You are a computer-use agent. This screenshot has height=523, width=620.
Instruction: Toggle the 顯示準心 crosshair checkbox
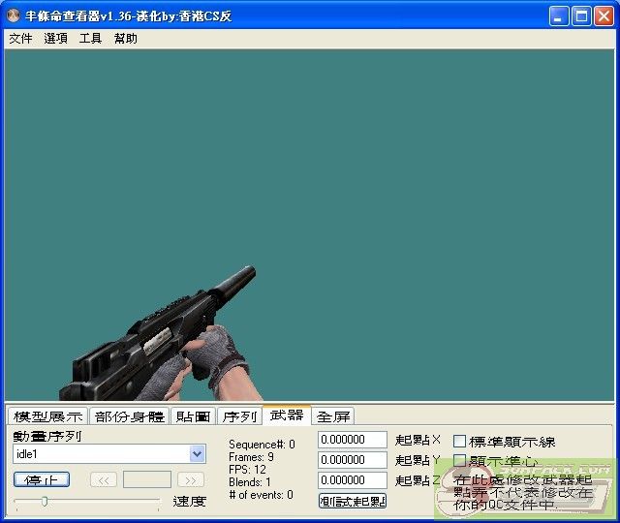click(x=460, y=461)
